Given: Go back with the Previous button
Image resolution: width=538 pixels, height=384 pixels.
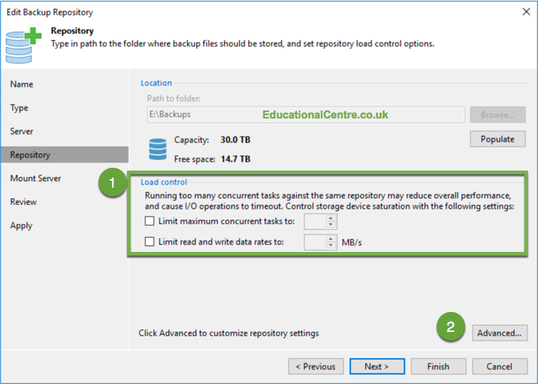Looking at the screenshot, I should click(x=315, y=366).
